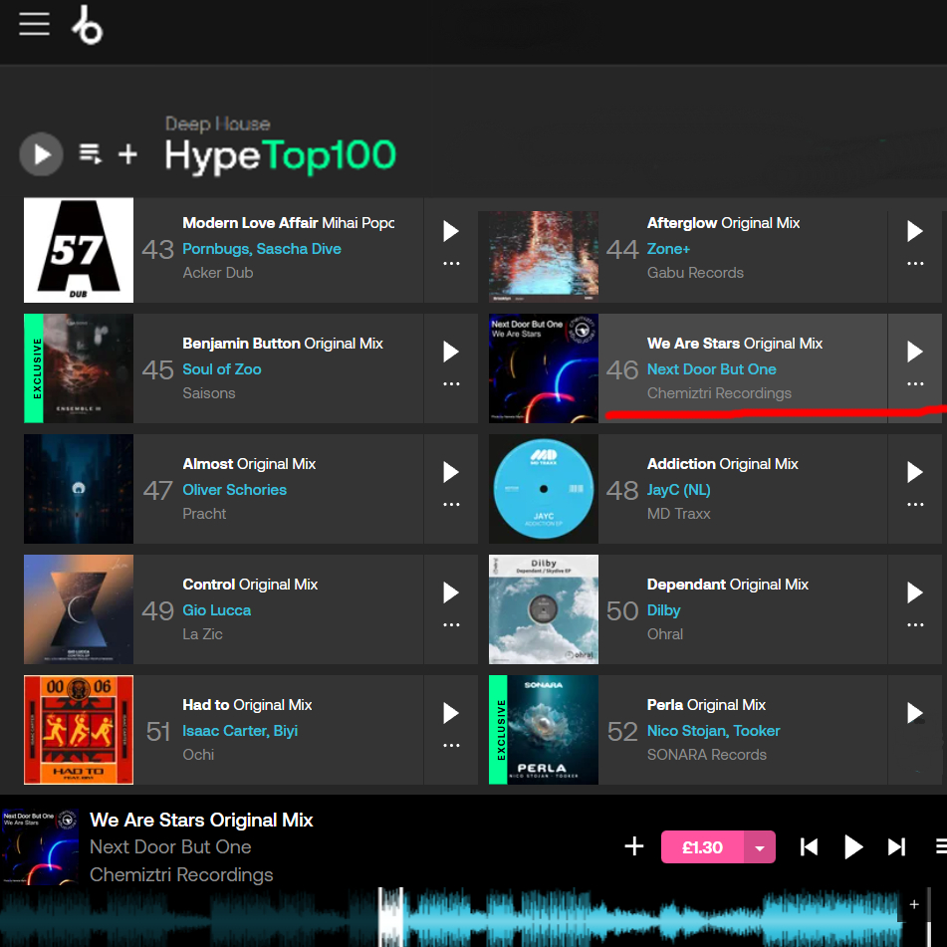Open more options for Almost
The height and width of the screenshot is (947, 947).
click(451, 504)
